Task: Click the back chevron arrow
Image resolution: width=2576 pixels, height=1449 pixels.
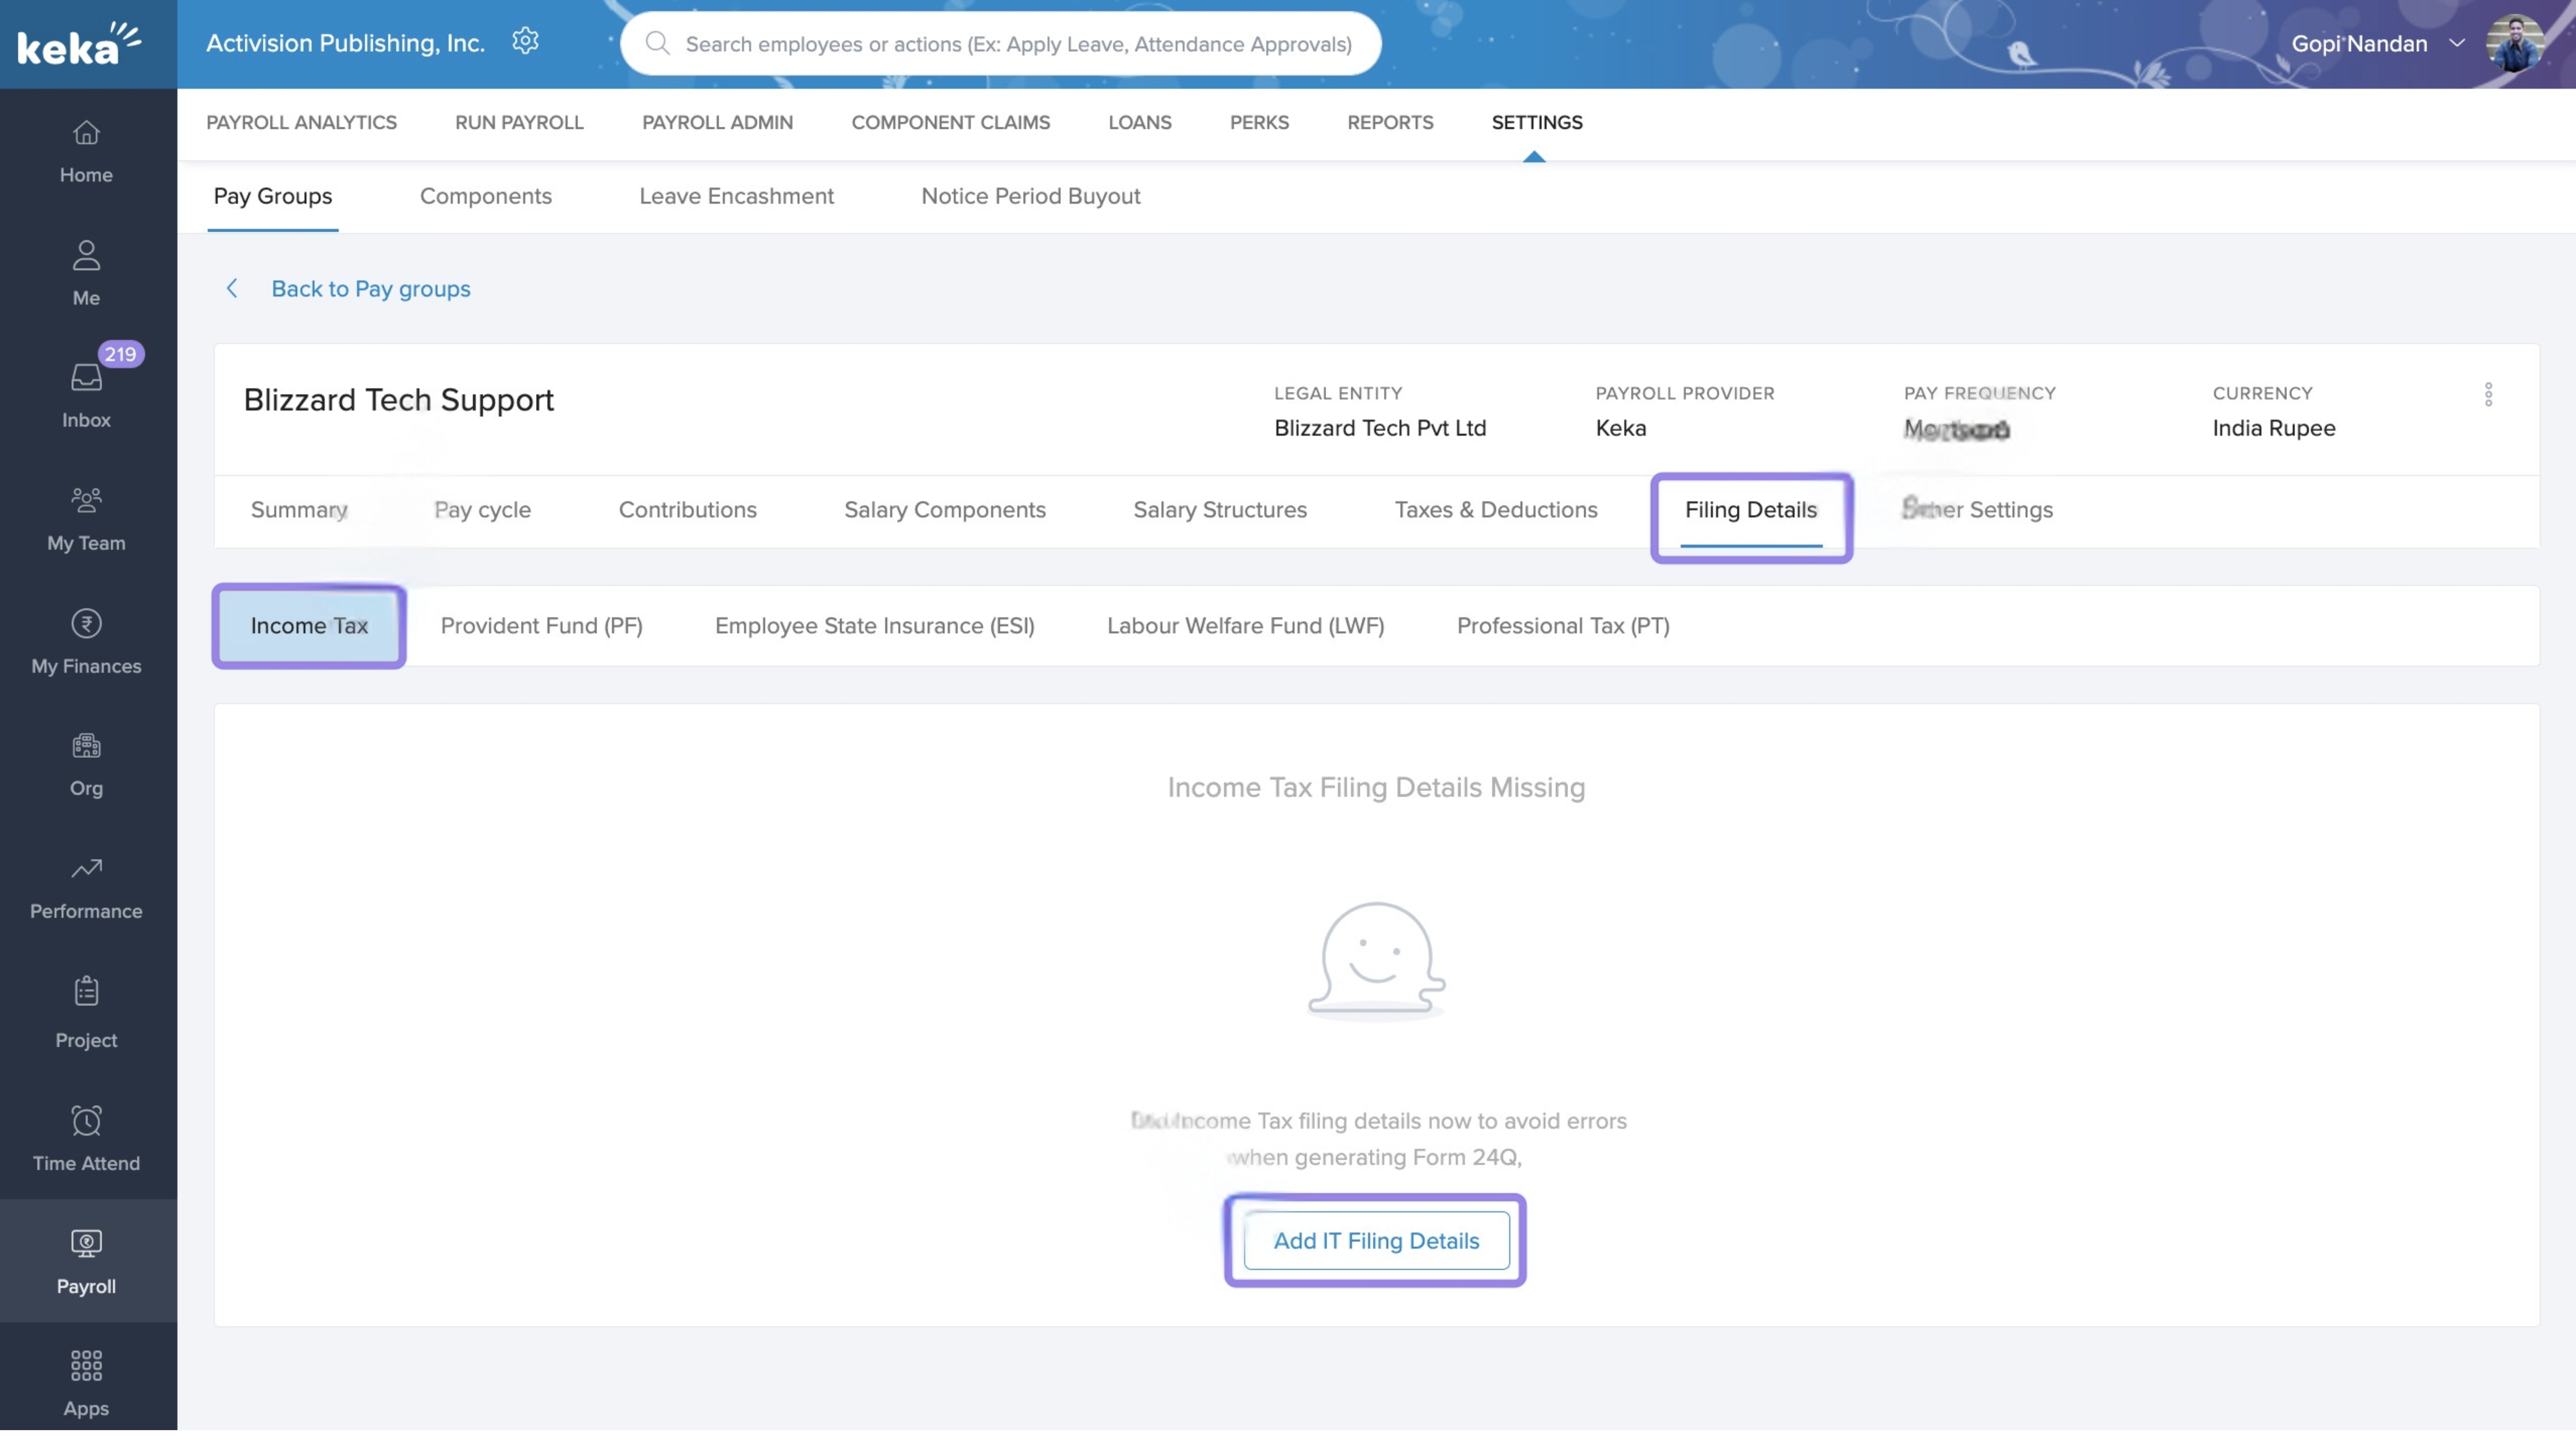Action: (232, 289)
